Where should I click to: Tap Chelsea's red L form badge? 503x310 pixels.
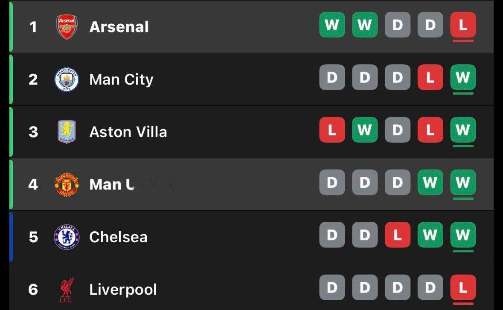[x=397, y=235]
